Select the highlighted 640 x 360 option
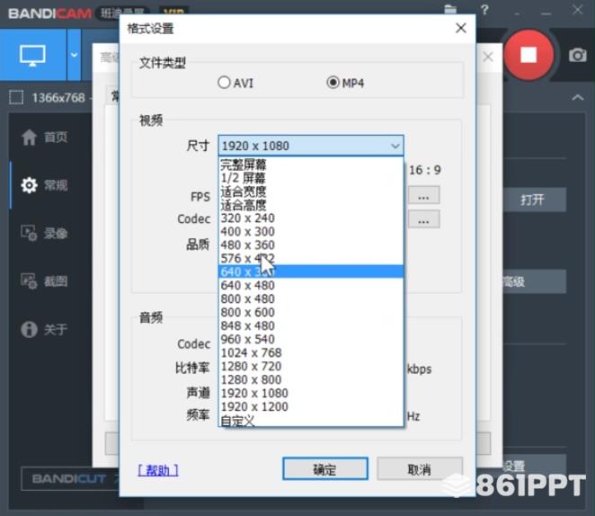The image size is (595, 516). tap(311, 271)
